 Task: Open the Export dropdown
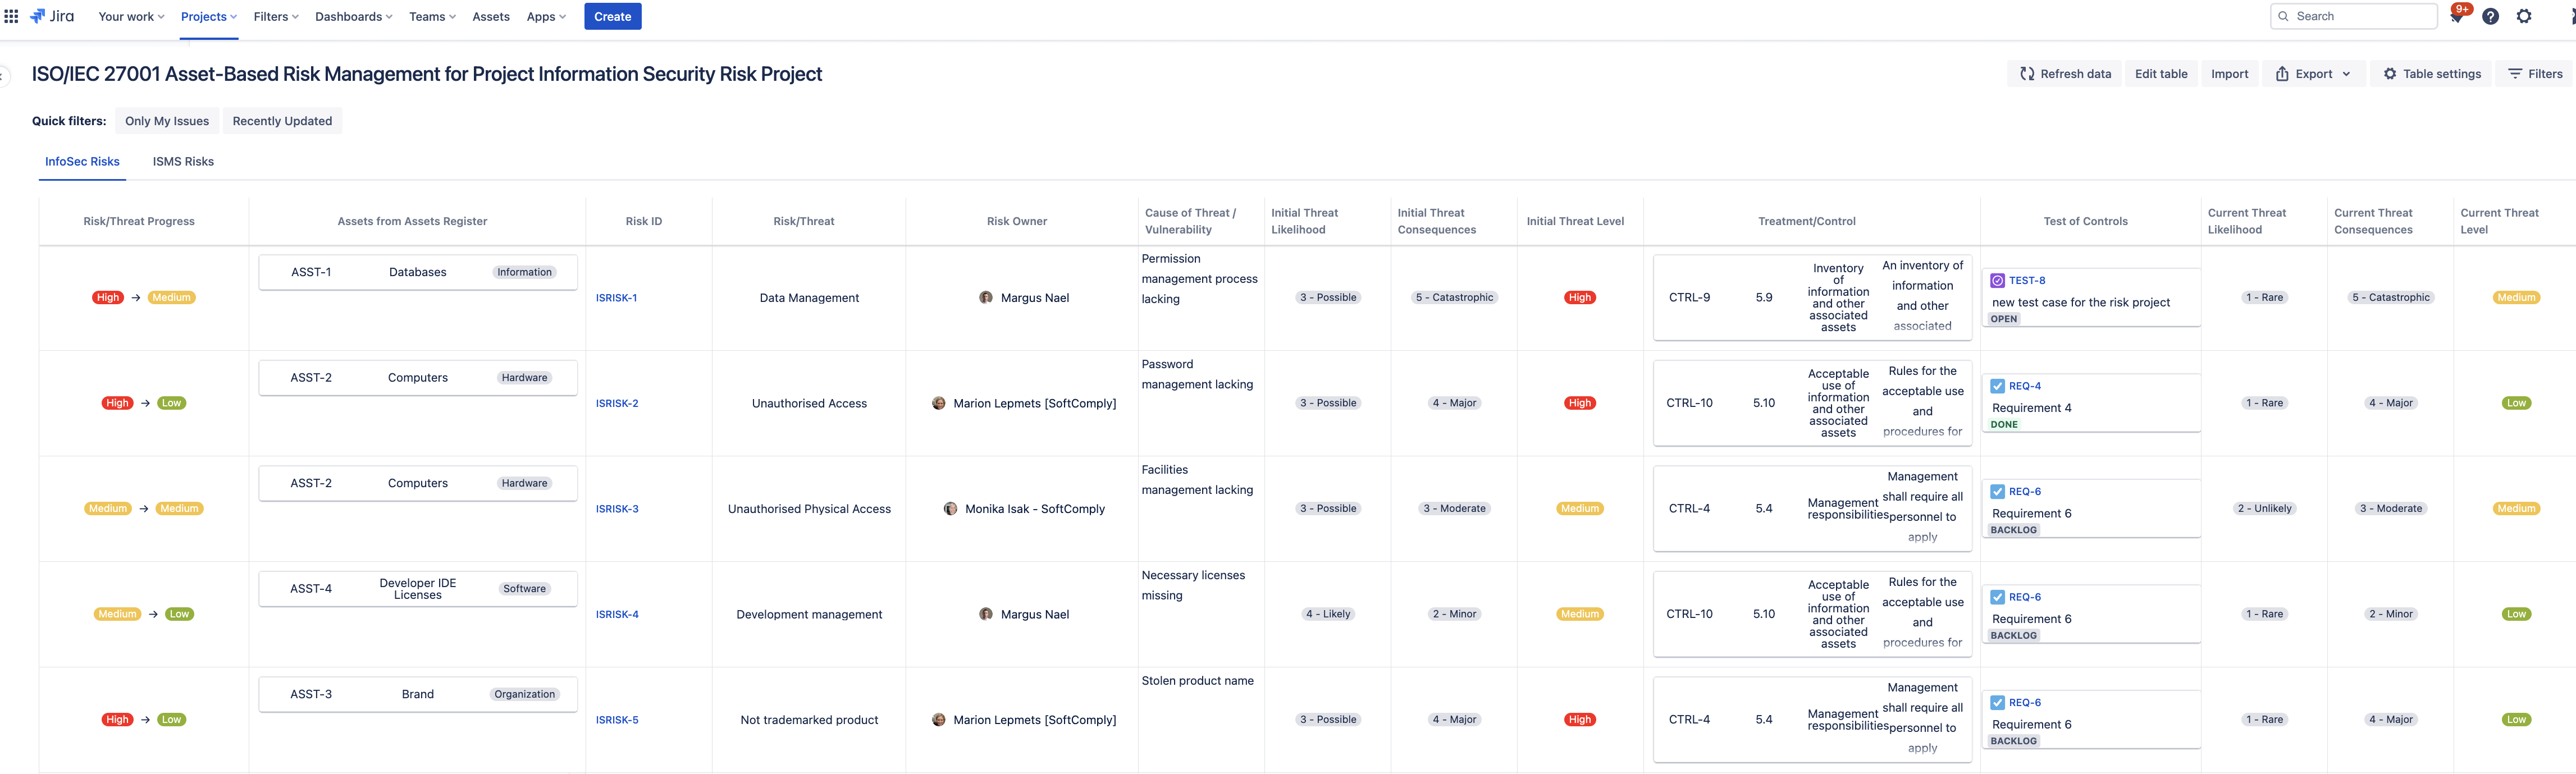2314,74
